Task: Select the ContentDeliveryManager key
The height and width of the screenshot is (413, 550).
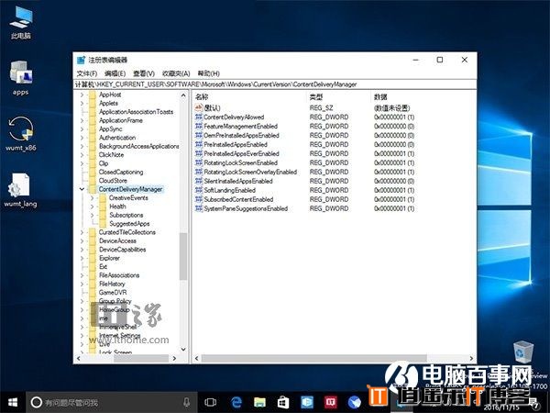Action: [x=130, y=189]
